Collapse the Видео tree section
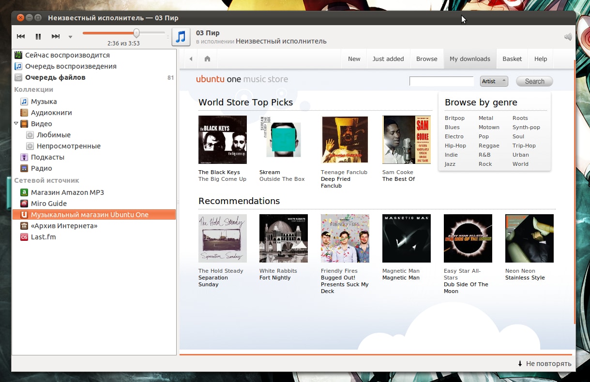590x382 pixels. [16, 123]
